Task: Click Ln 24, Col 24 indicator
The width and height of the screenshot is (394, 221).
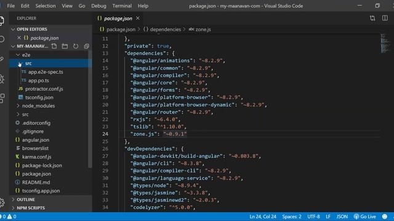Action: [263, 217]
